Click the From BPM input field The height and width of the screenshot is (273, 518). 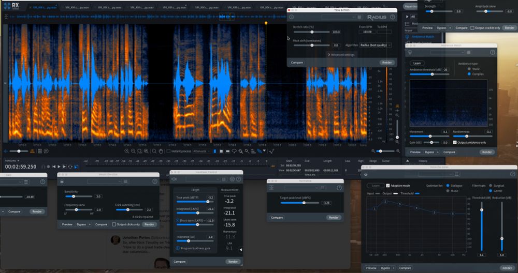(x=367, y=32)
